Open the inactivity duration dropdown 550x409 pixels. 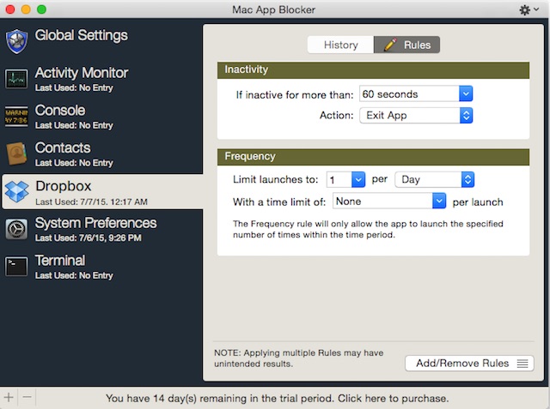click(416, 93)
